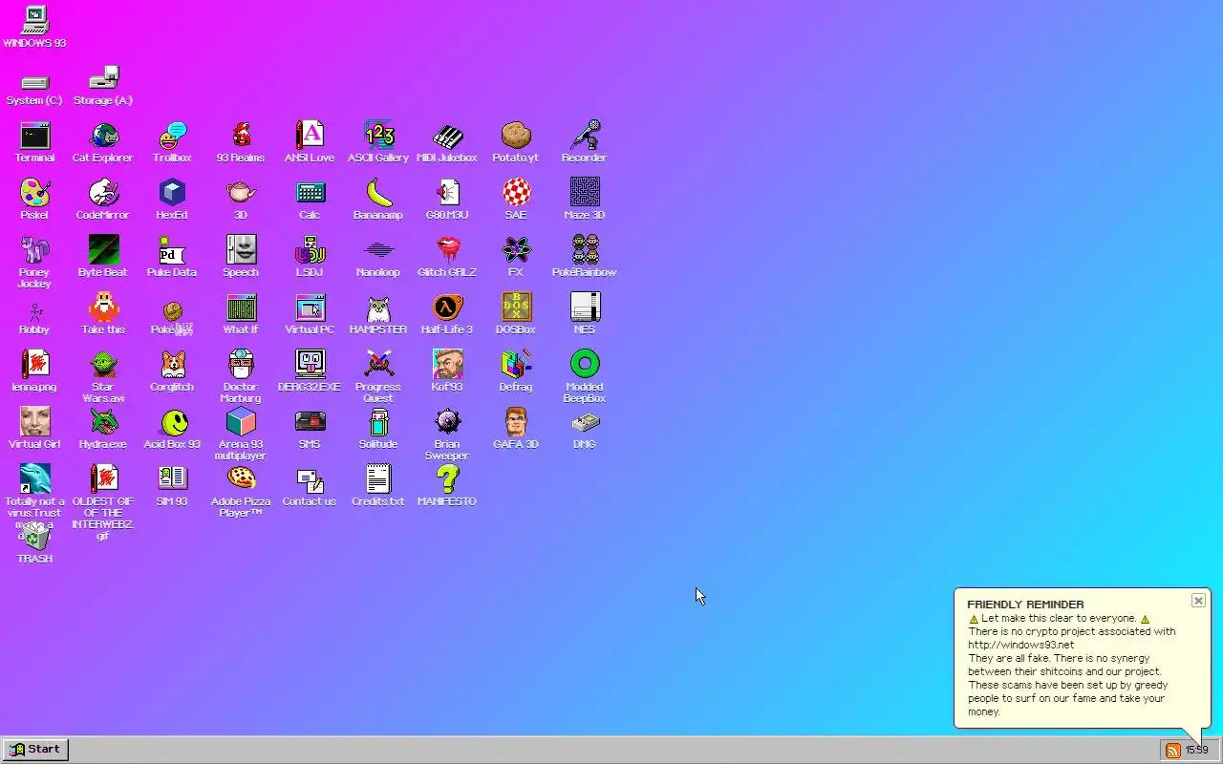
Task: Open the WINDOWS 93 computer icon
Action: [34, 21]
